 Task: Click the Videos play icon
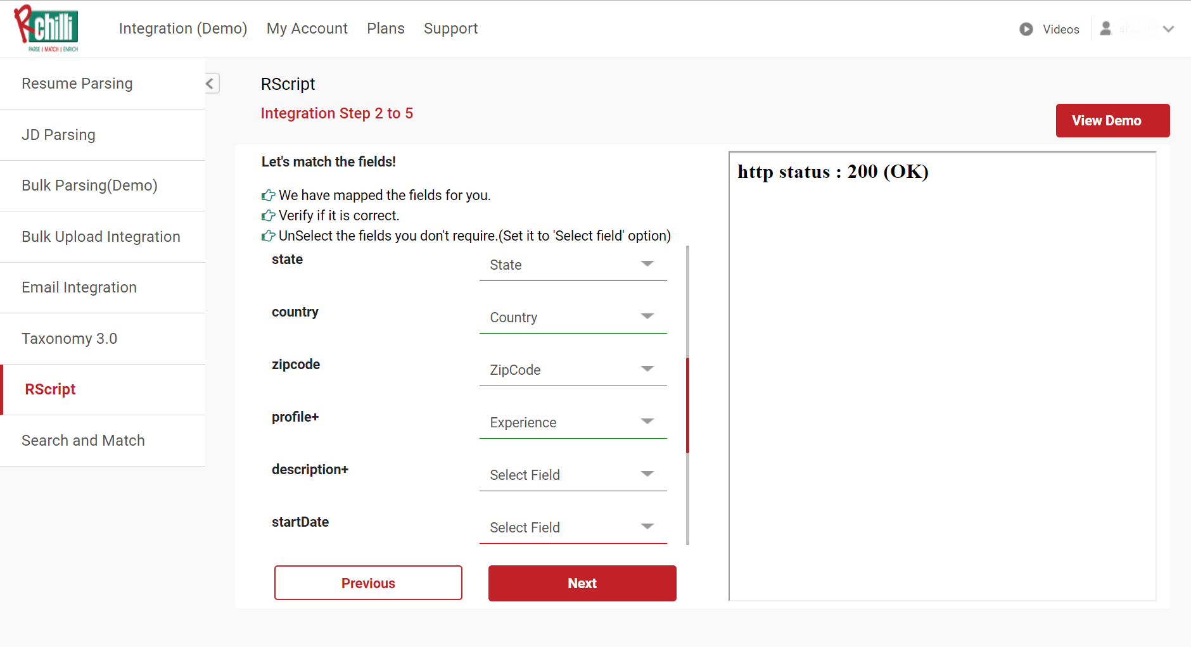pyautogui.click(x=1026, y=29)
